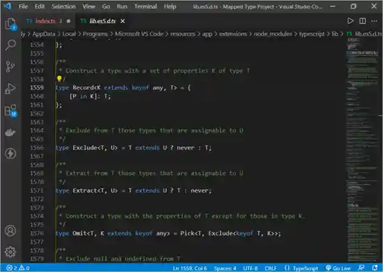Viewport: 383px width, 272px height.
Task: Open notifications bell in status bar
Action: point(375,268)
